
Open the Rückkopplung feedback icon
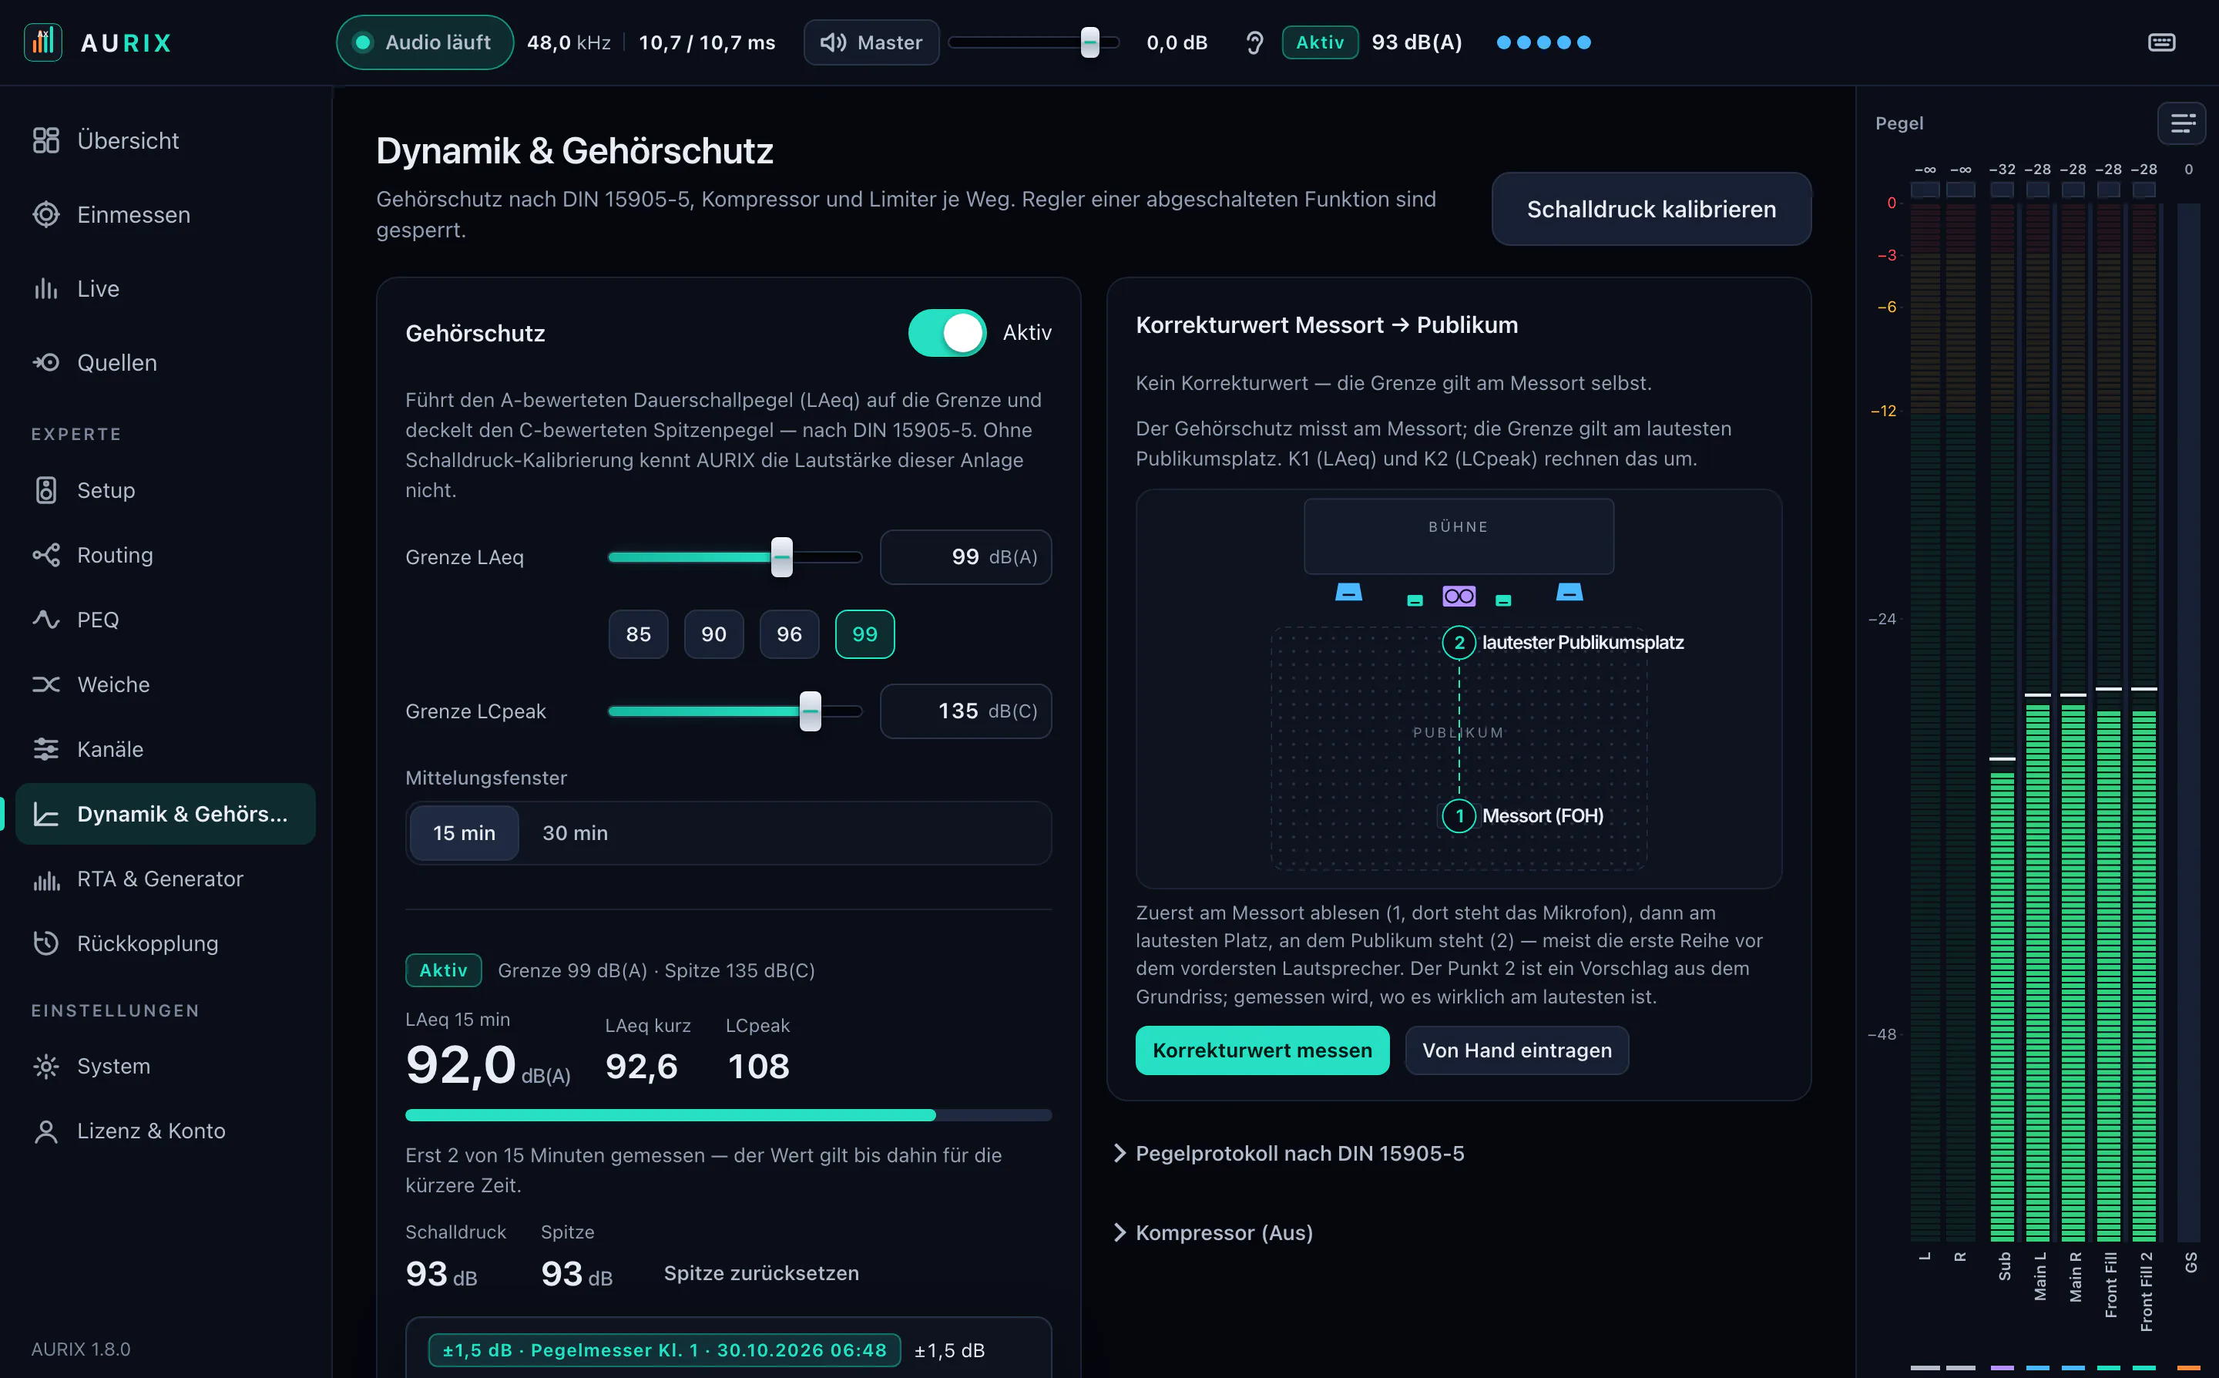point(45,943)
